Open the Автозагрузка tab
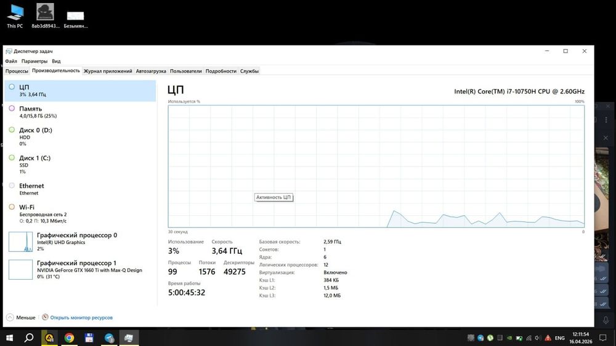616x346 pixels. pyautogui.click(x=151, y=71)
